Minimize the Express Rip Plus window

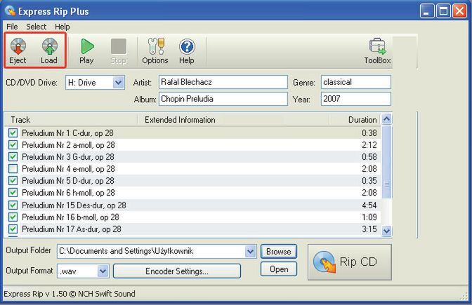(x=427, y=11)
